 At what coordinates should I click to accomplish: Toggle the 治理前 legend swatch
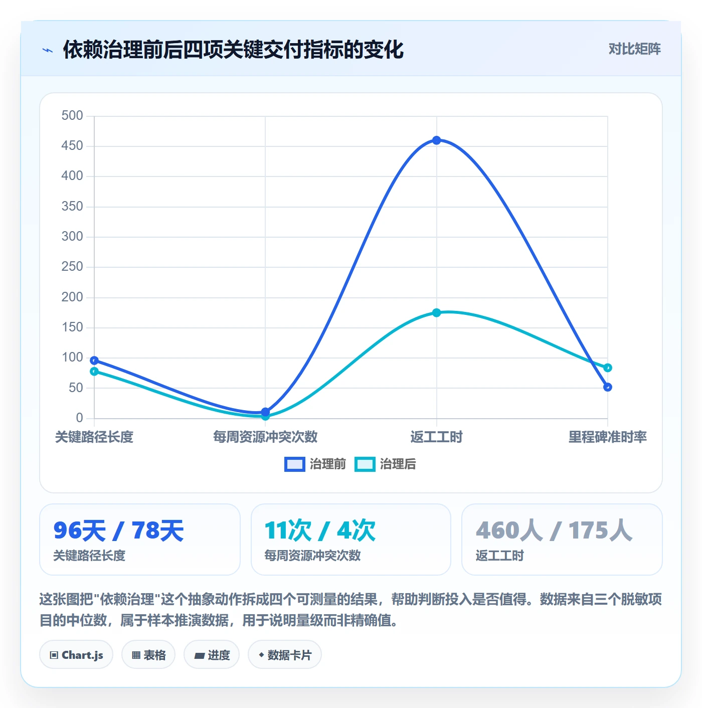294,464
